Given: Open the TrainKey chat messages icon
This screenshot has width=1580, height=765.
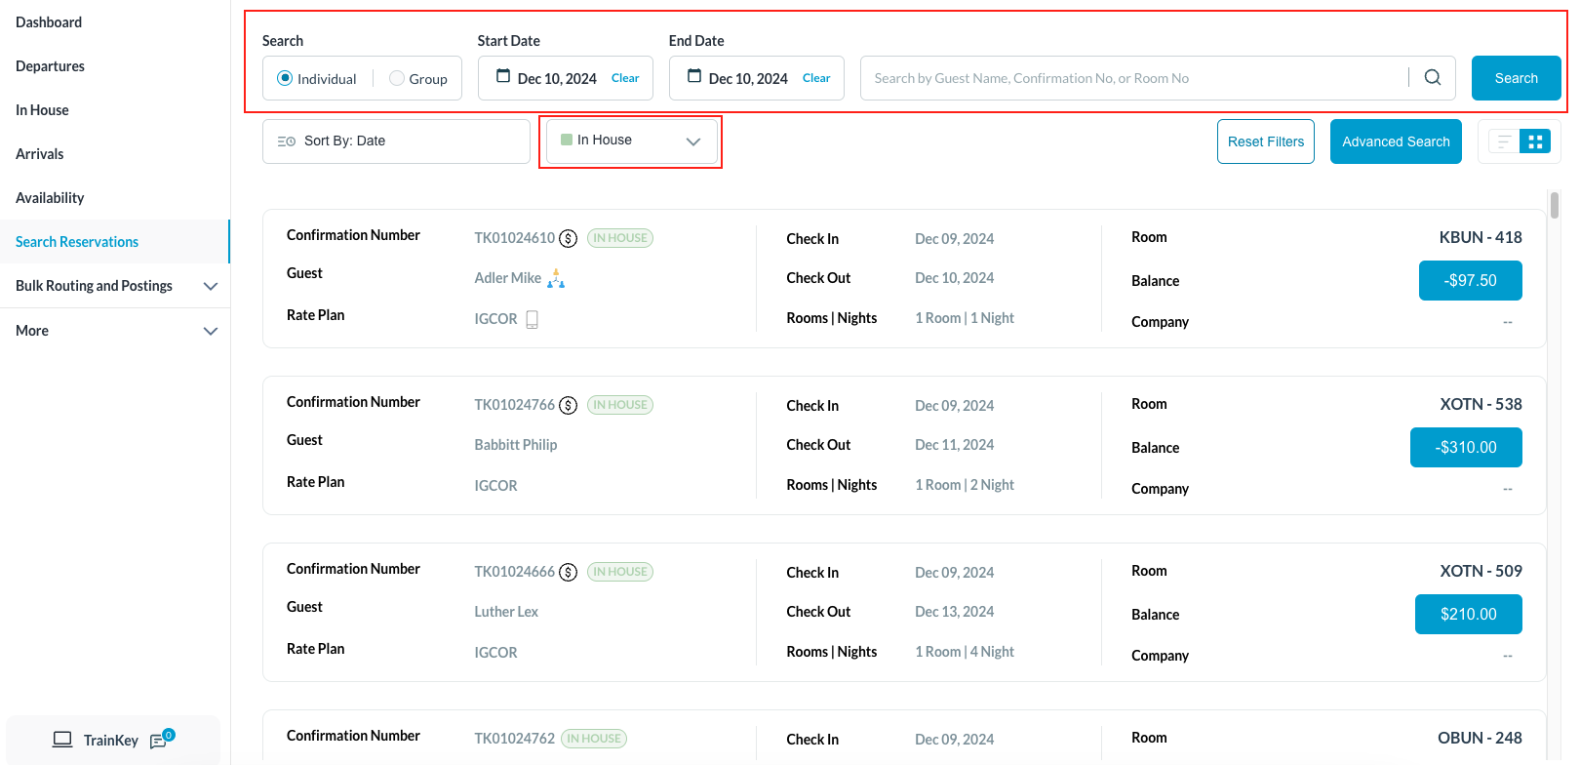Looking at the screenshot, I should point(159,741).
